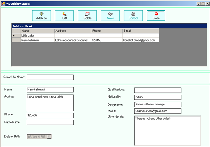This screenshot has height=147, width=210.
Task: Sort grid by E-mail column header
Action: (141, 31)
